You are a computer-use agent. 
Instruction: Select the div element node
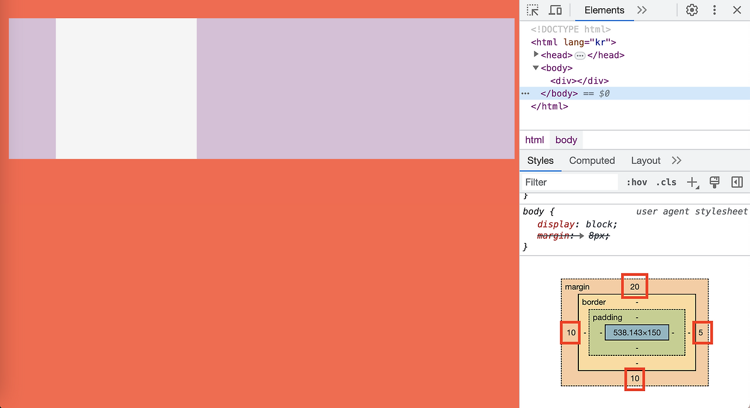[579, 81]
